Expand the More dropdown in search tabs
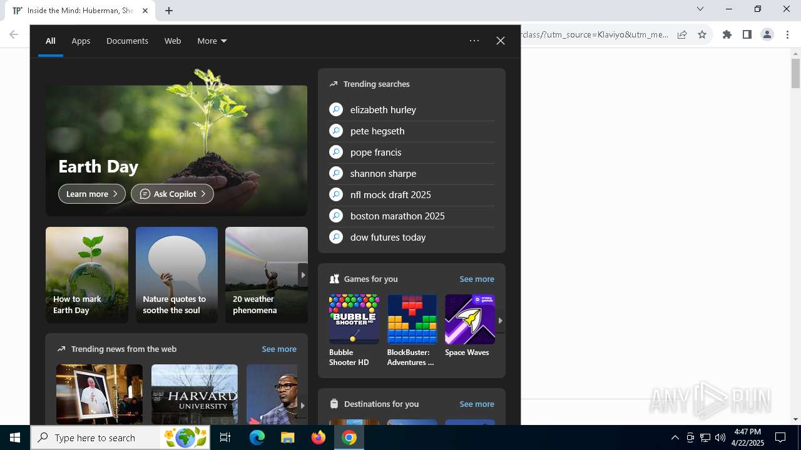Viewport: 801px width, 450px height. click(212, 41)
